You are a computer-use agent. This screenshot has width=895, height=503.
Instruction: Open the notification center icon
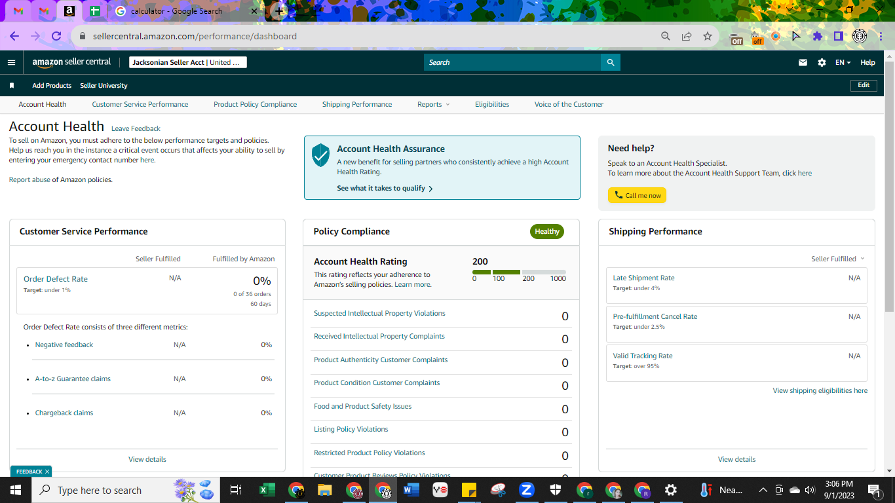click(x=874, y=490)
